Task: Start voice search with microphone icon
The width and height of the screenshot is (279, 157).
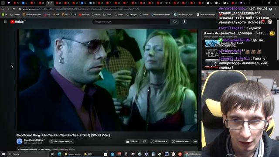Action: [184, 22]
